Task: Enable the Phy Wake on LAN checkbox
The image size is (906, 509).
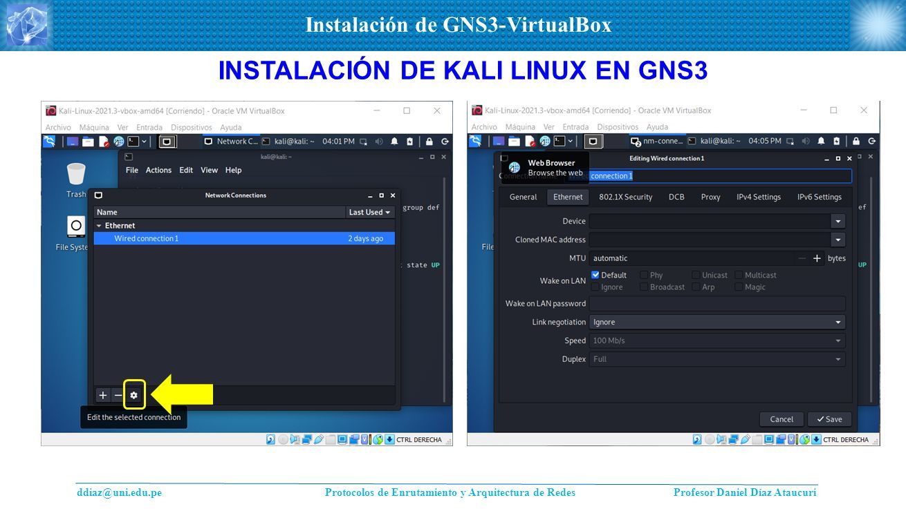Action: tap(644, 275)
